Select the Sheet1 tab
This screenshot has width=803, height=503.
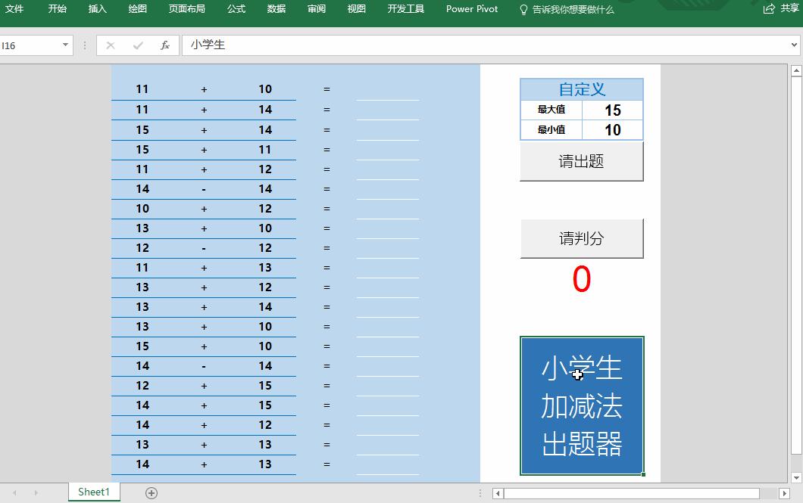(x=93, y=492)
